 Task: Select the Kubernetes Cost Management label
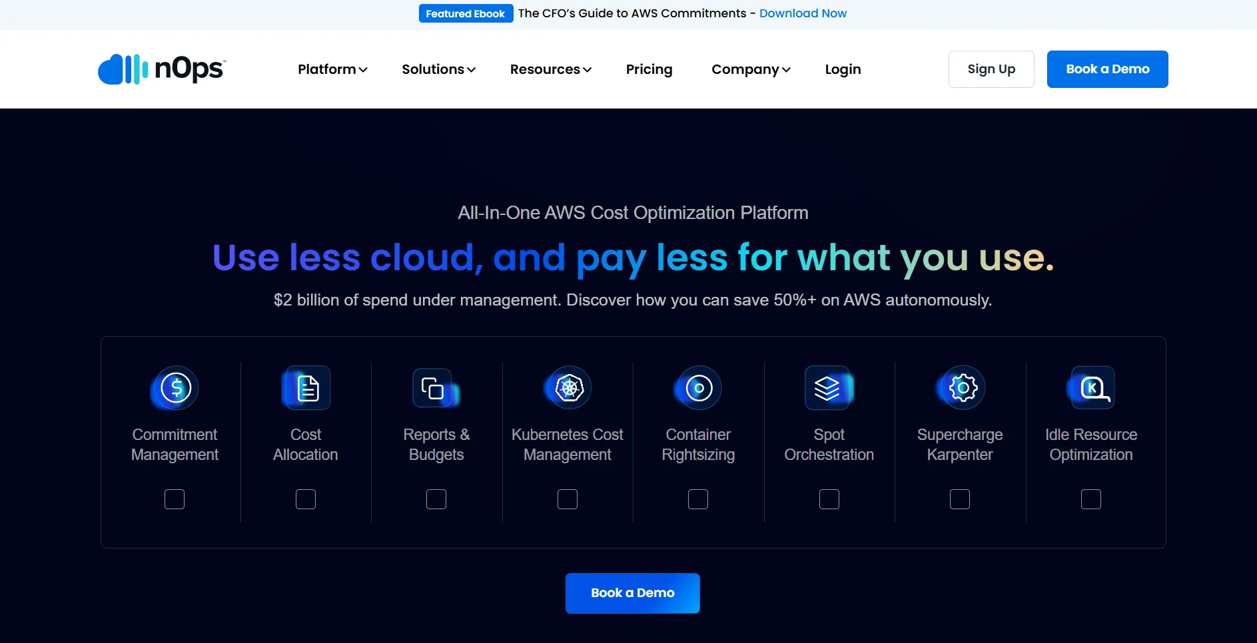point(568,445)
